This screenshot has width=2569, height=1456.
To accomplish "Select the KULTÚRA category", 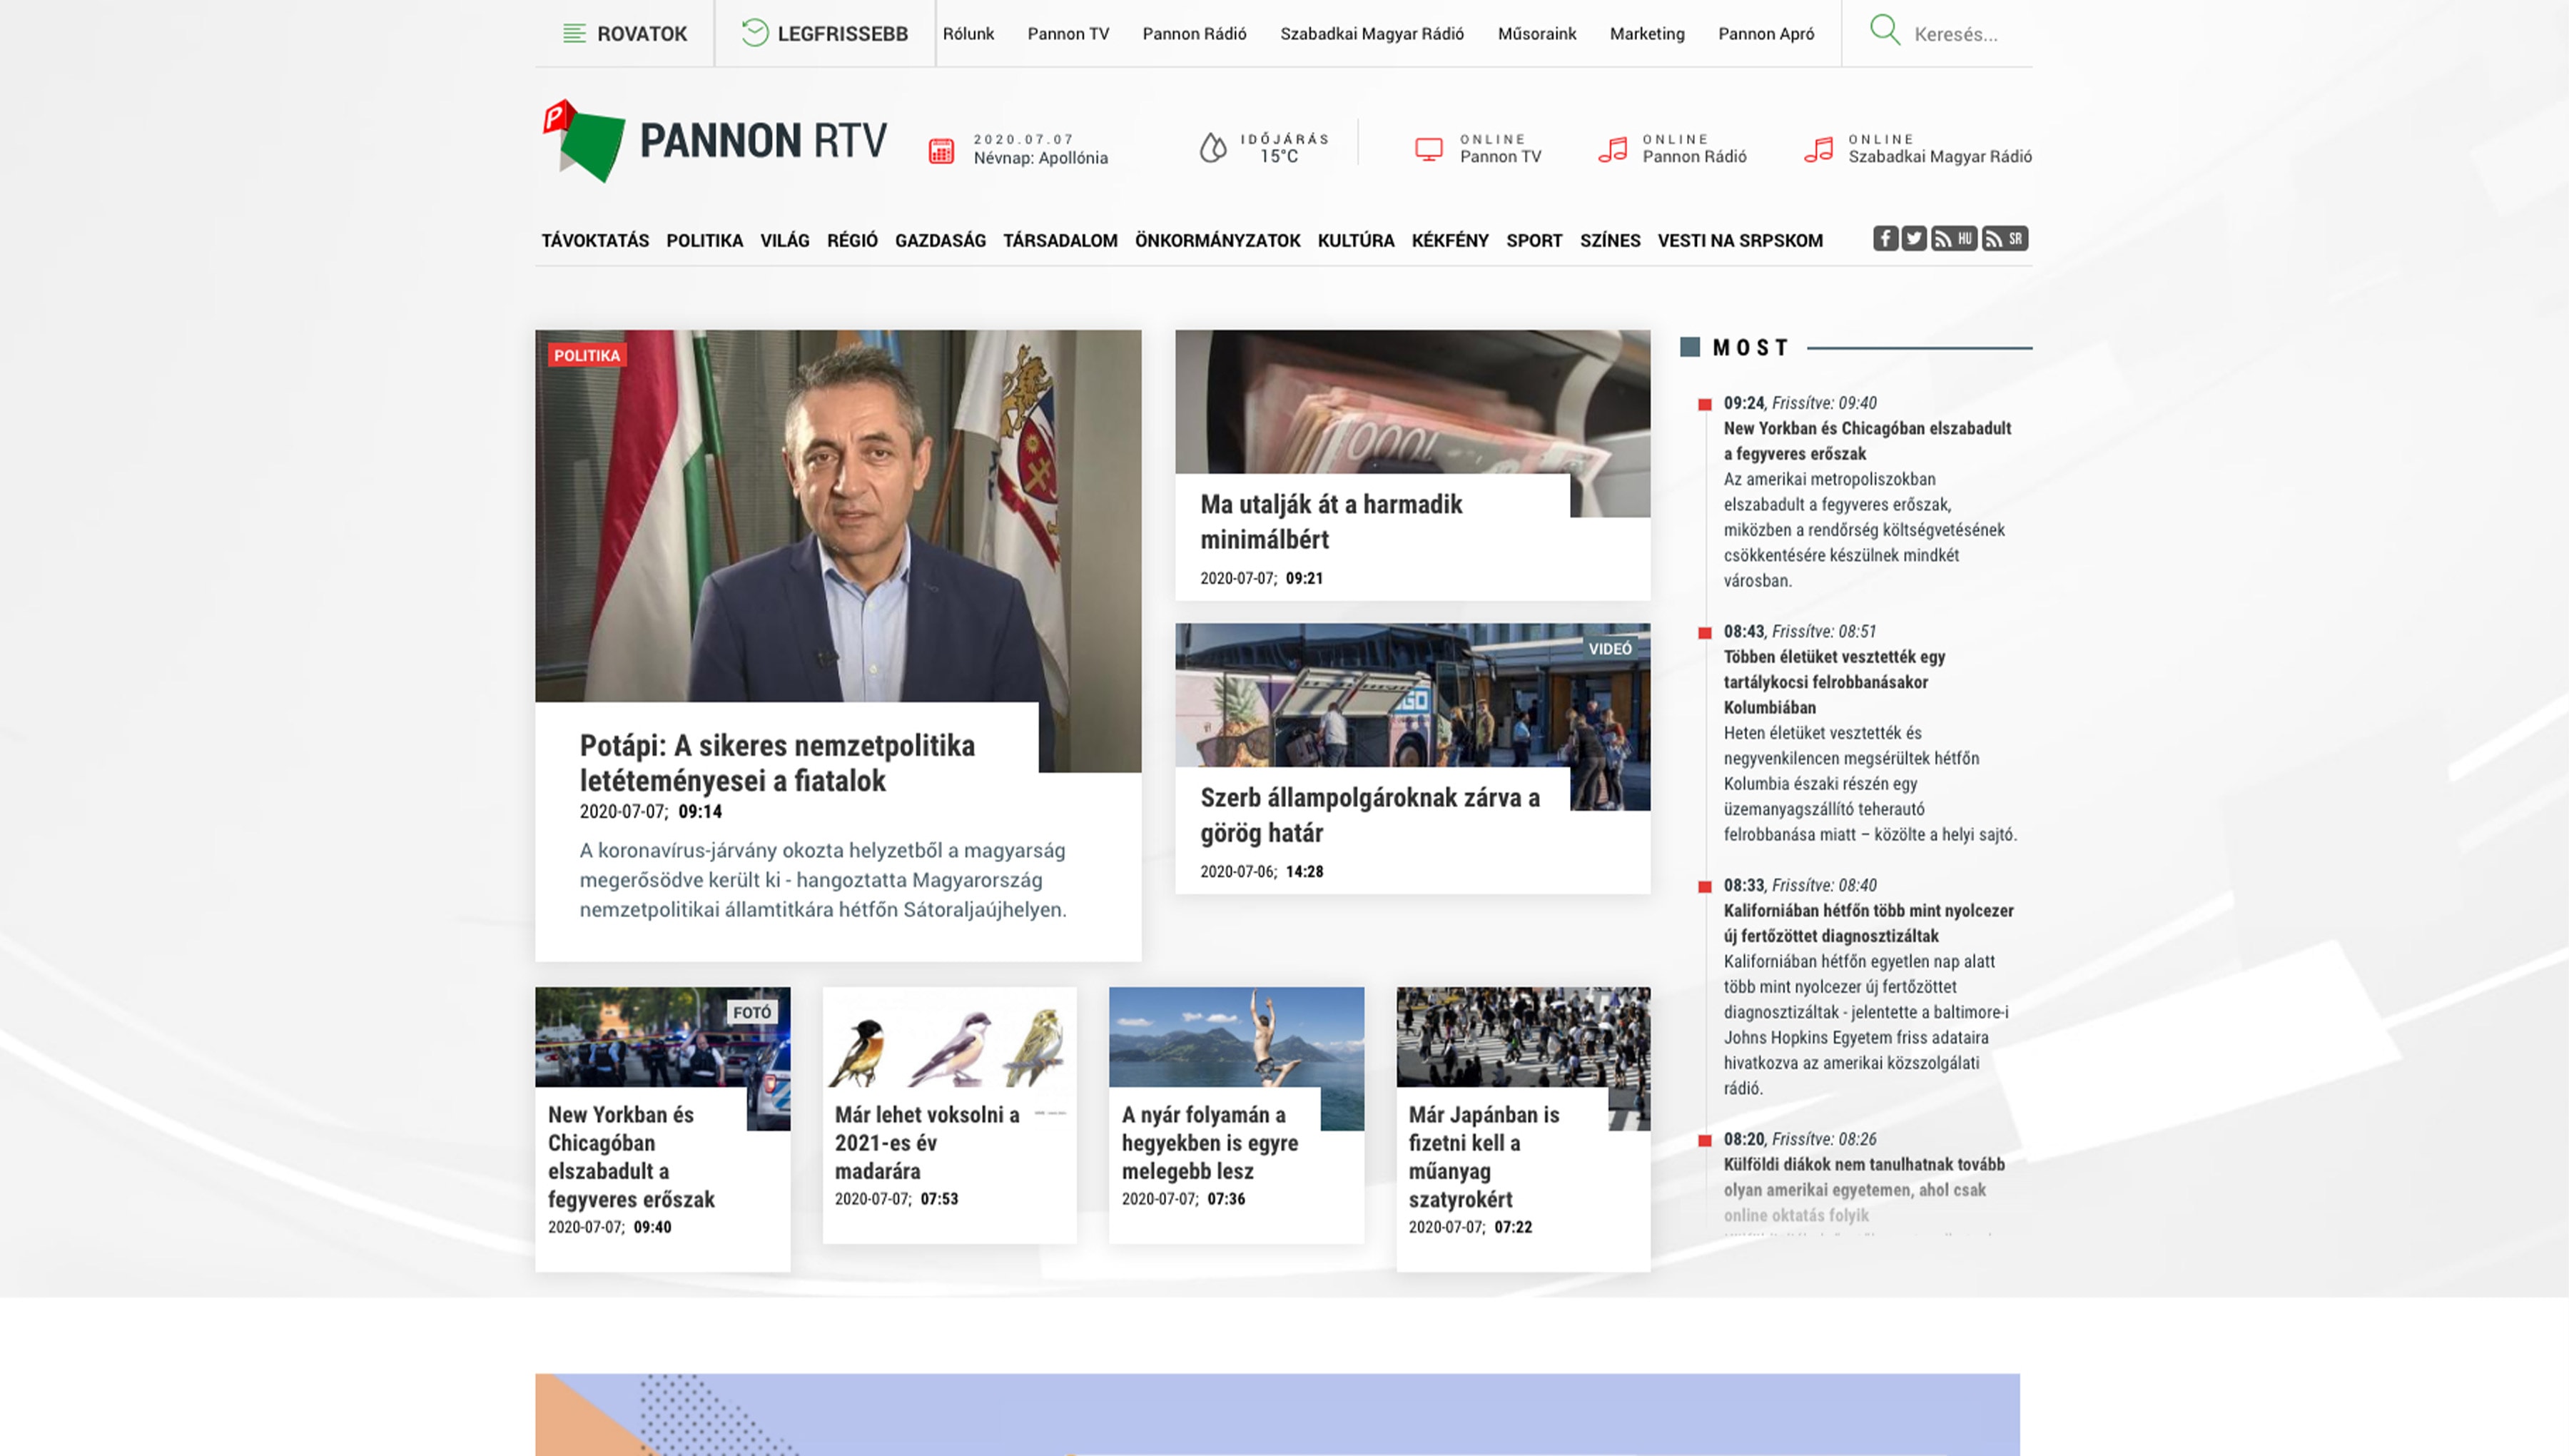I will [x=1355, y=240].
